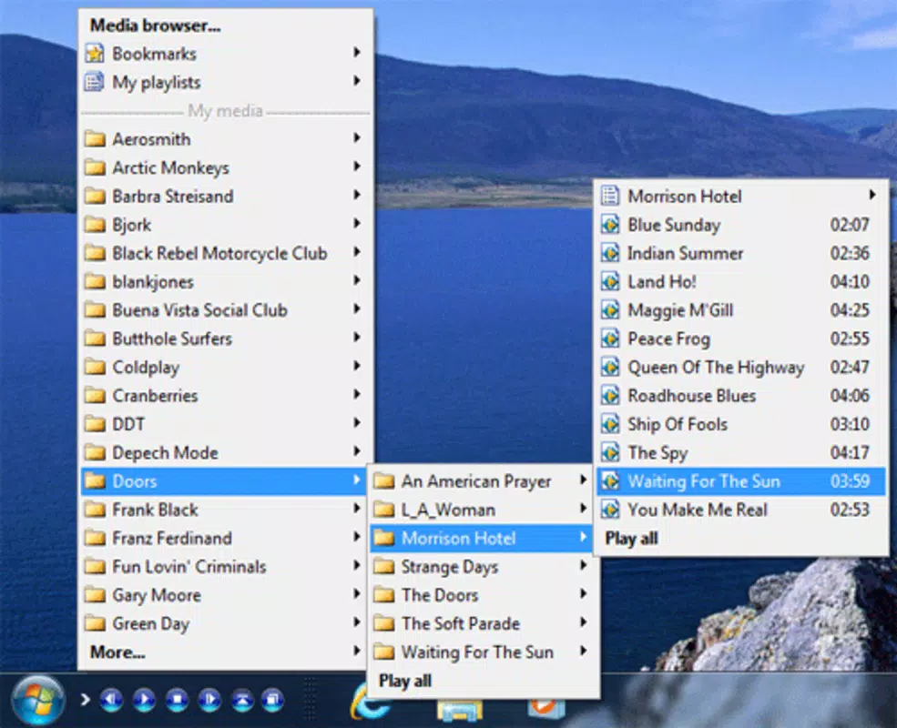The height and width of the screenshot is (728, 897).
Task: Expand the Franz Ferdinand submenu arrow
Action: 356,537
